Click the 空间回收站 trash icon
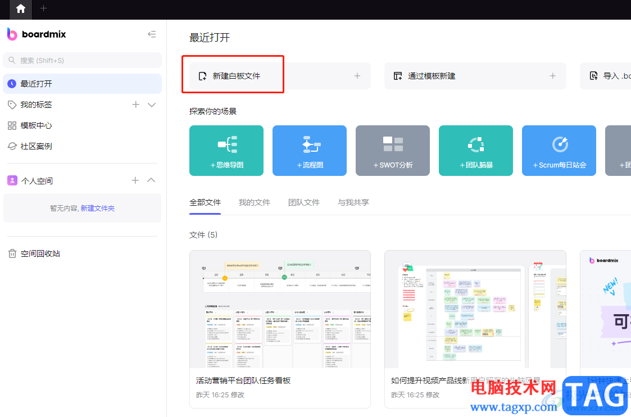 coord(12,253)
